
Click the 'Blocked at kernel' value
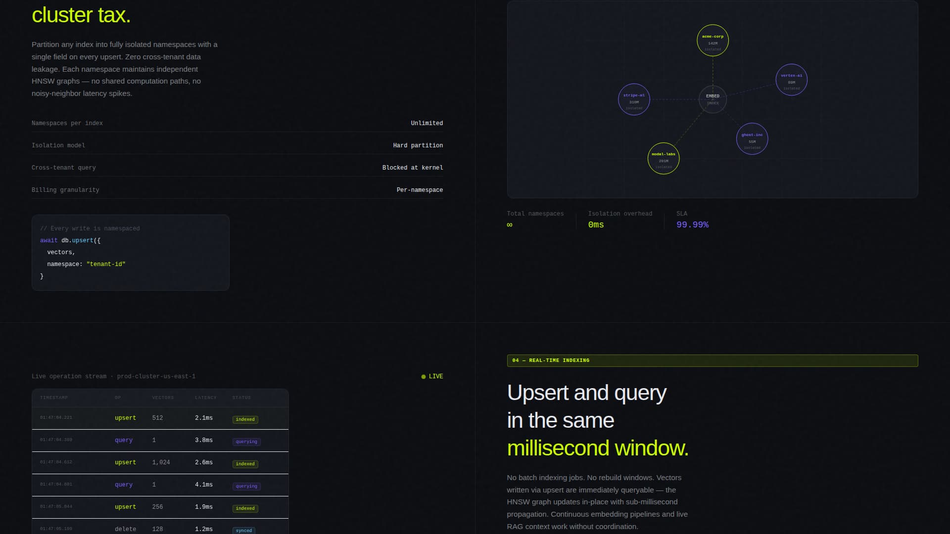[x=413, y=168]
